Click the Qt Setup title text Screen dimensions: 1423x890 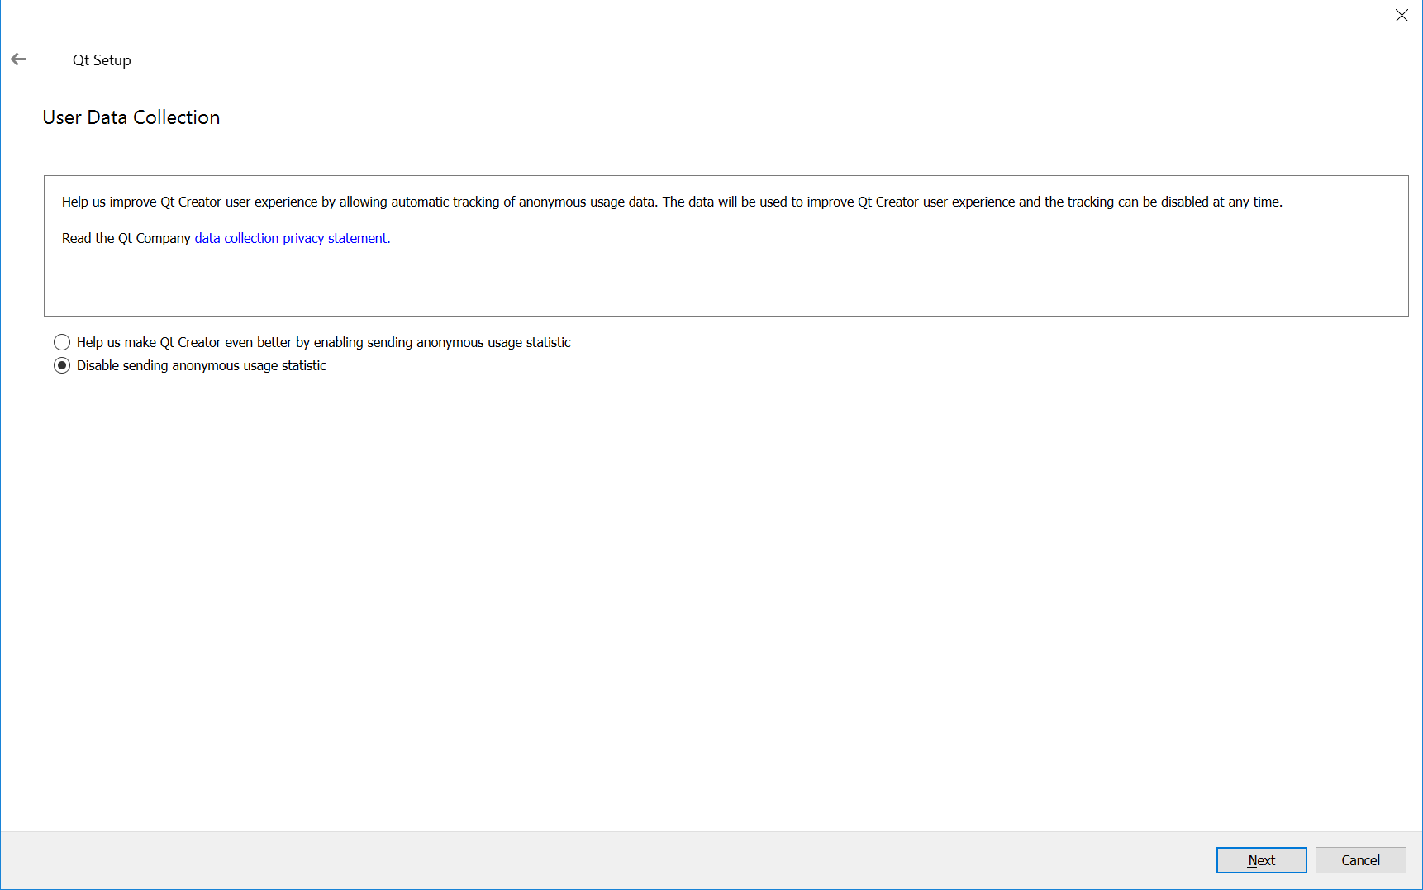pos(102,60)
